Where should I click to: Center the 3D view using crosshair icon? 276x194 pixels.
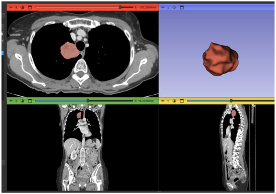pos(174,8)
